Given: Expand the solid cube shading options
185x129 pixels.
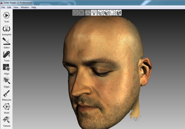Looking at the screenshot, I should [x=106, y=13].
